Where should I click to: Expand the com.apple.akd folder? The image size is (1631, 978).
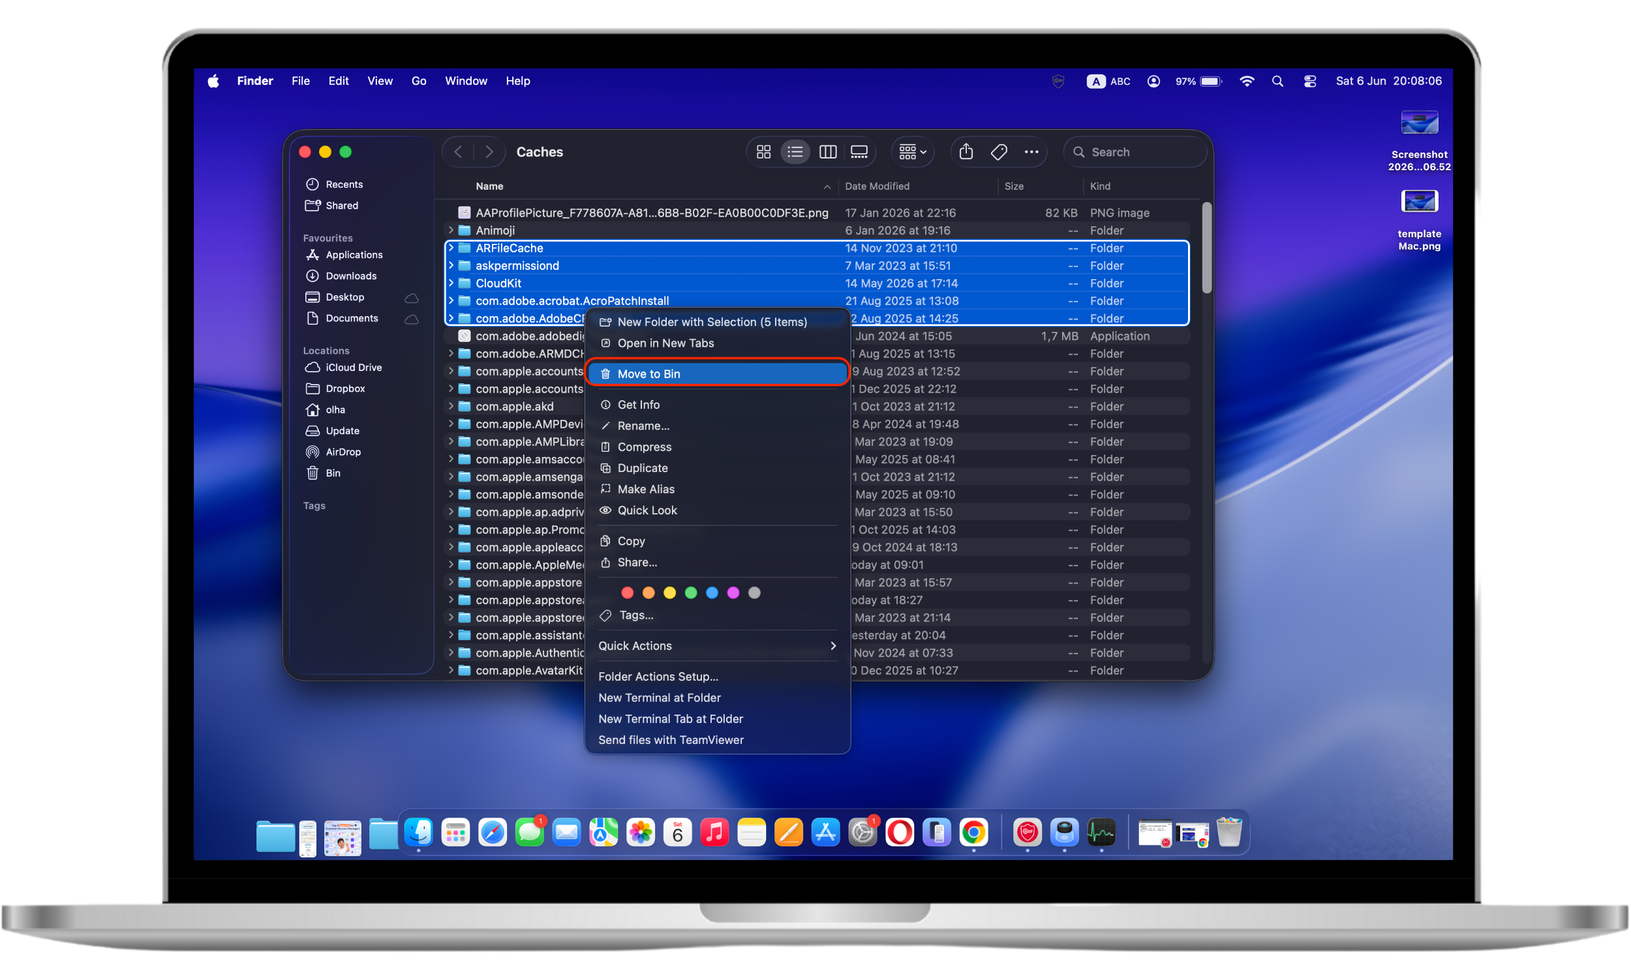[x=451, y=407]
